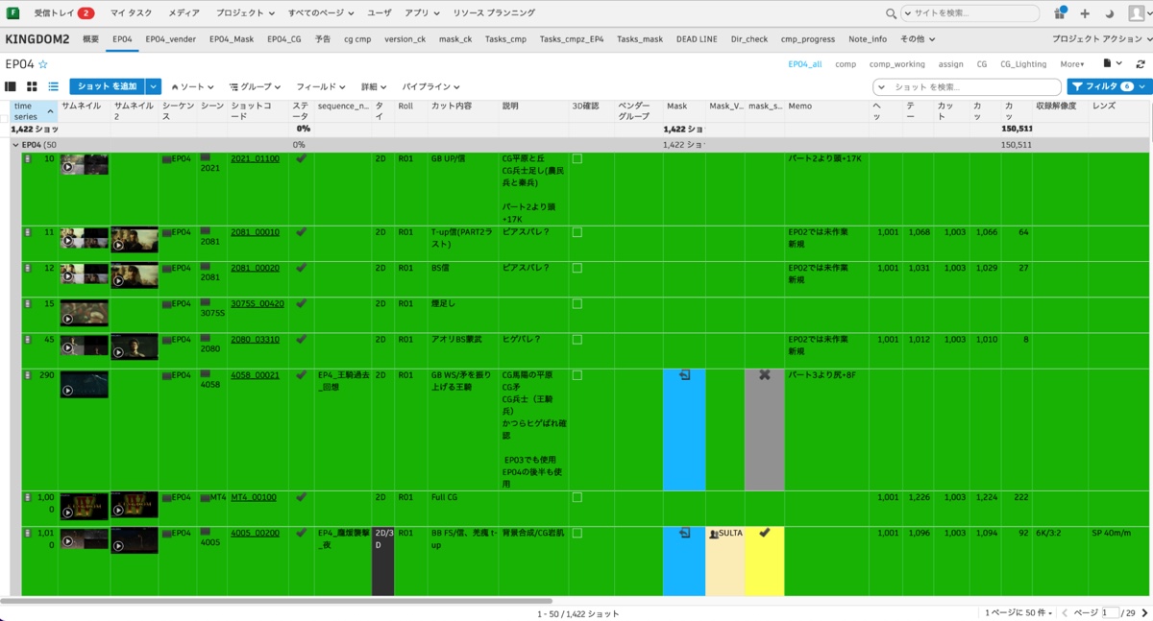Viewport: 1153px width, 621px height.
Task: Favorite the EP04 page with the star
Action: coord(43,64)
